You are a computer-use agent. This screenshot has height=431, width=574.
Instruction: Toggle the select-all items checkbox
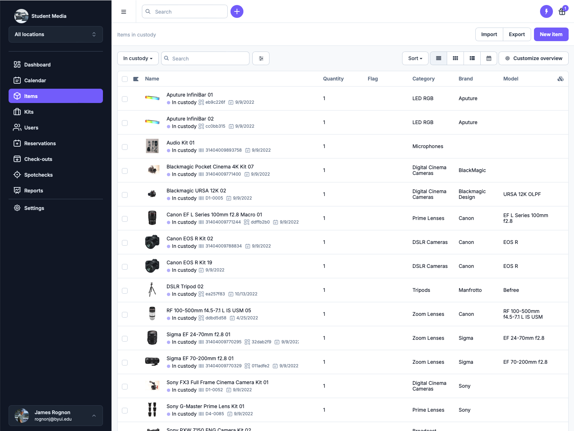coord(125,79)
